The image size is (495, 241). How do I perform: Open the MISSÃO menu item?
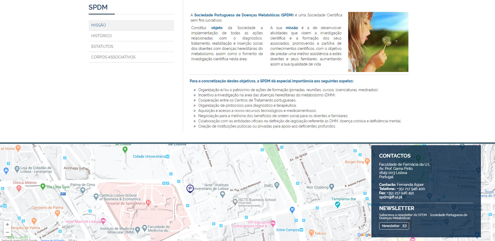tap(131, 25)
